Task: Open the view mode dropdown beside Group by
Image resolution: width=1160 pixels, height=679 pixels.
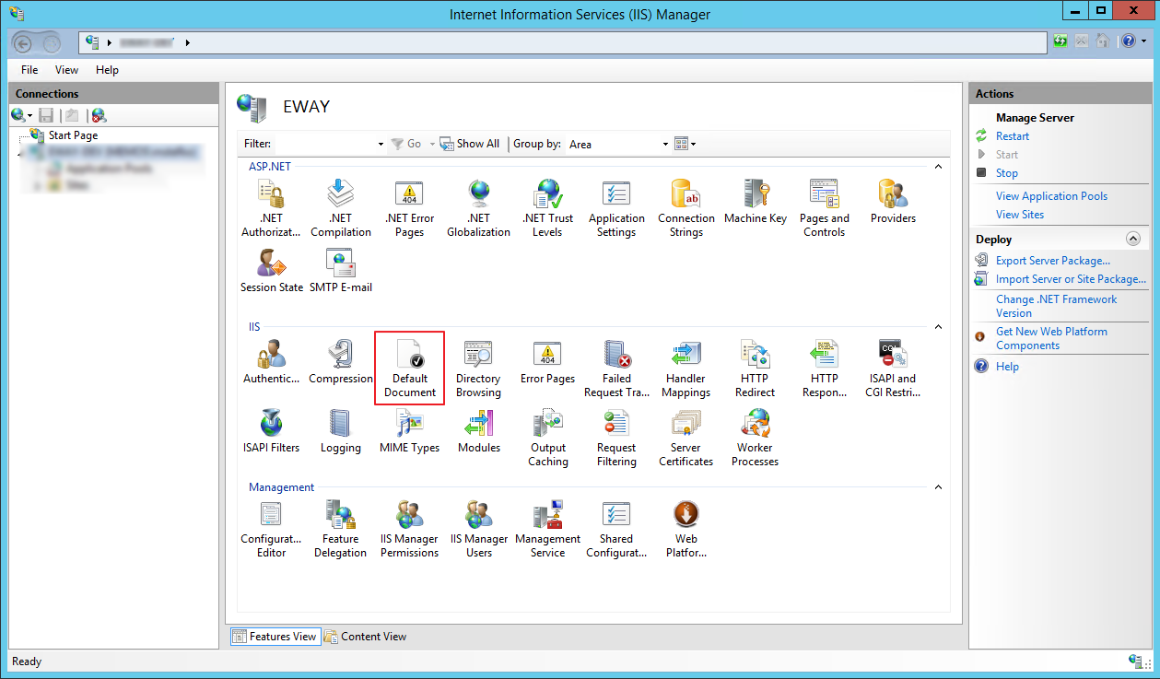Action: coord(685,144)
